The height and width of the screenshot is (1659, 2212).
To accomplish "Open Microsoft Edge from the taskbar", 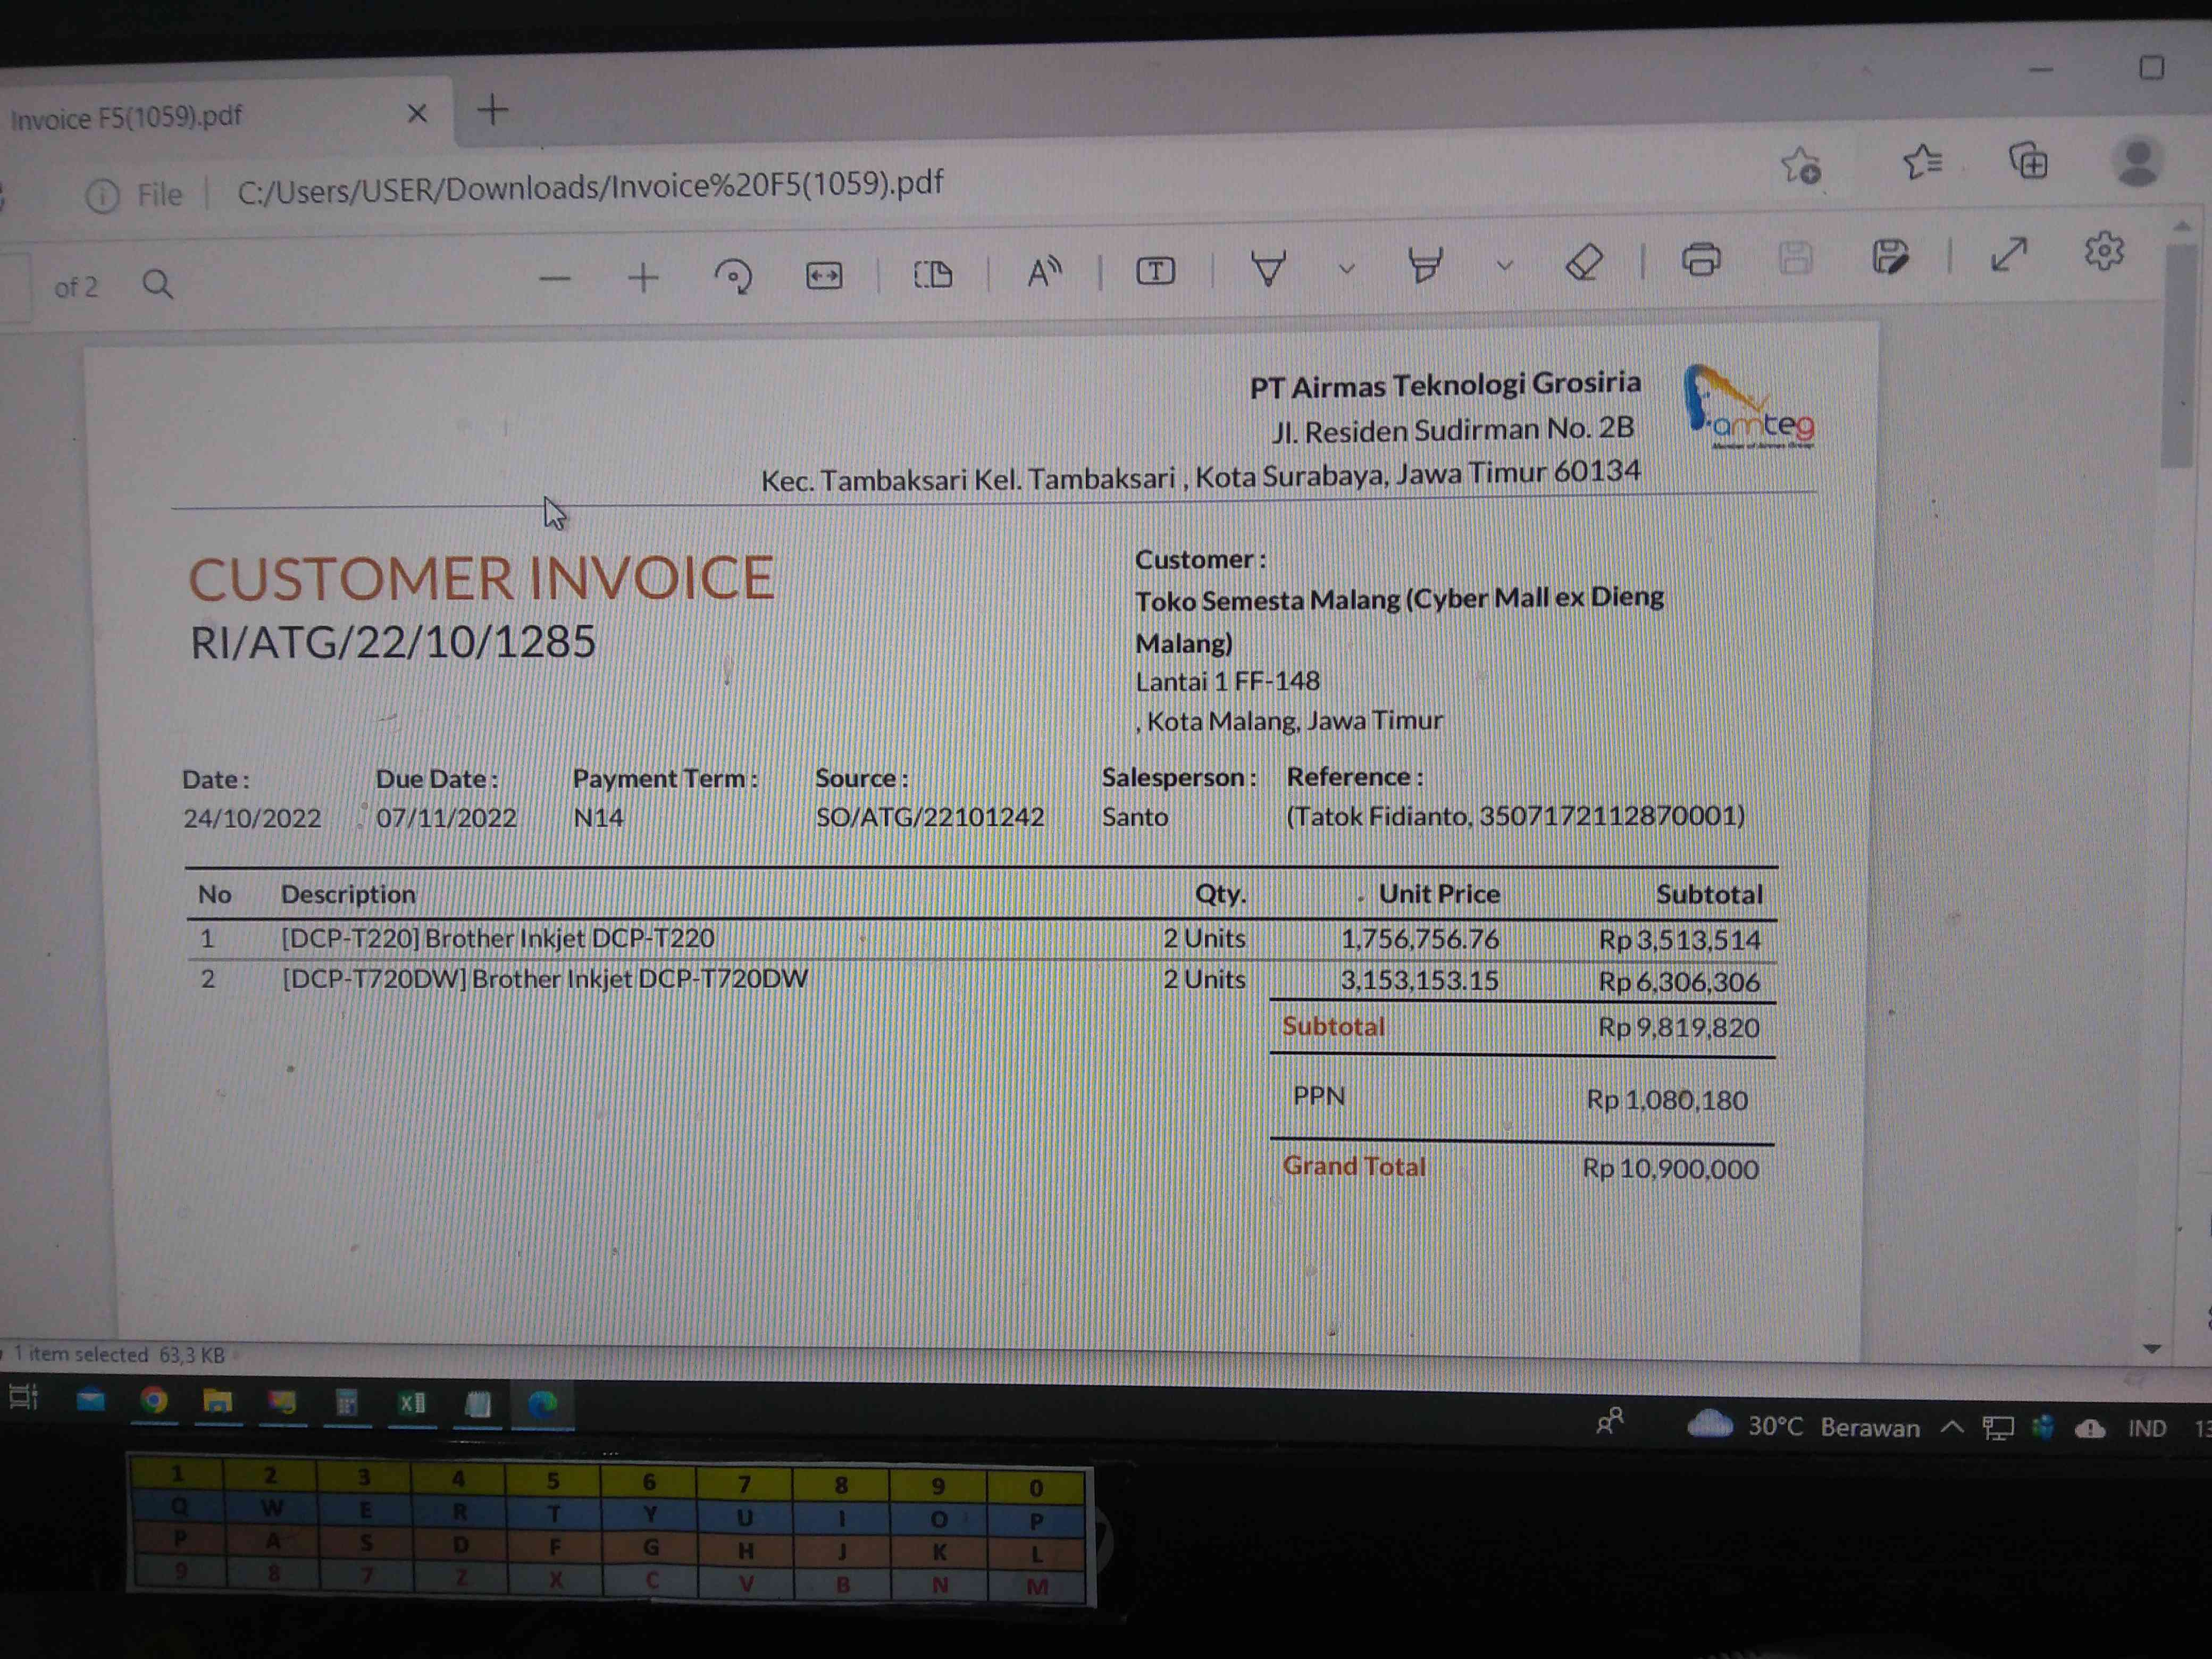I will click(x=542, y=1405).
